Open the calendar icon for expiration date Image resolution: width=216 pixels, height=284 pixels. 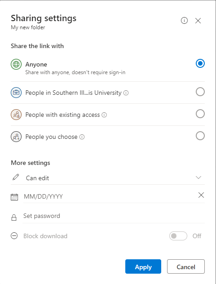14,197
